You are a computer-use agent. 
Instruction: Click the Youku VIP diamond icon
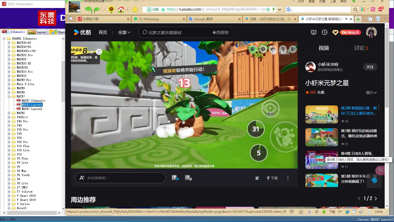click(335, 33)
